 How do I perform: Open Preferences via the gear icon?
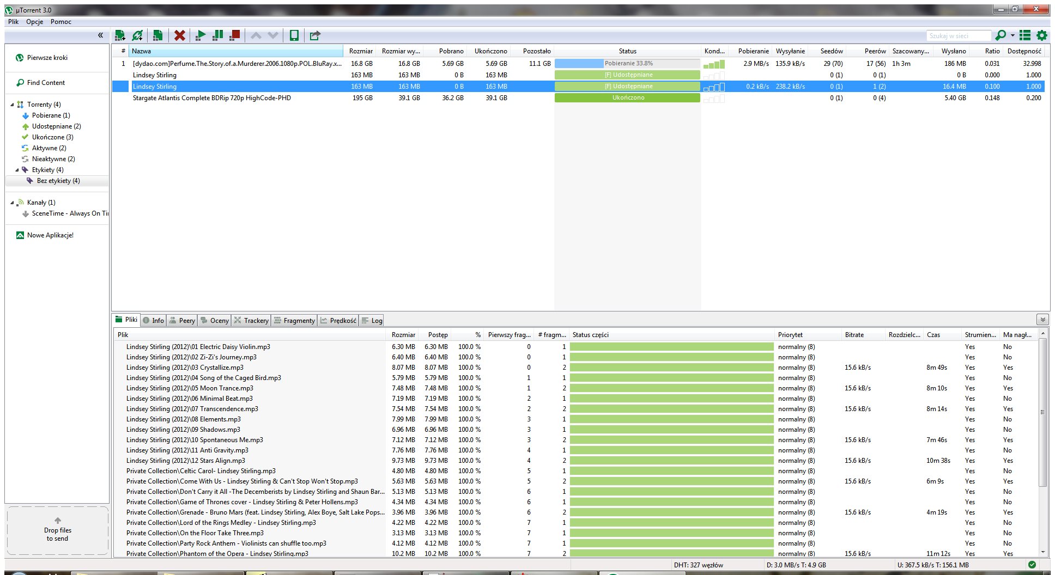(1042, 35)
